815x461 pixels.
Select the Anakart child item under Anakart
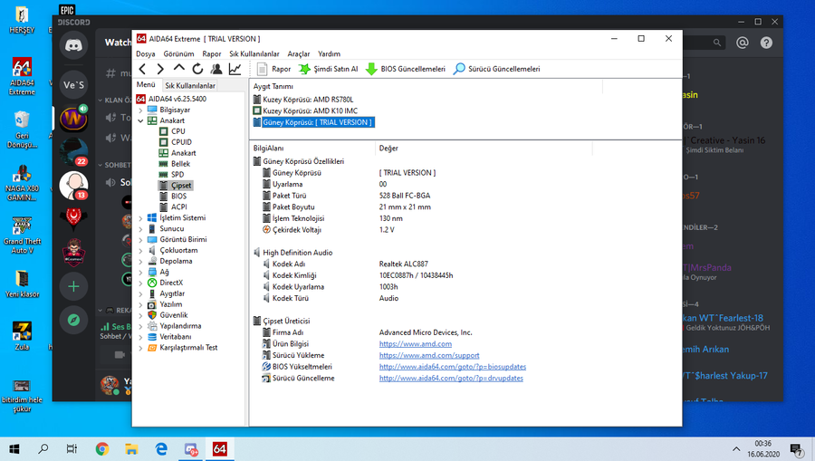click(x=183, y=153)
